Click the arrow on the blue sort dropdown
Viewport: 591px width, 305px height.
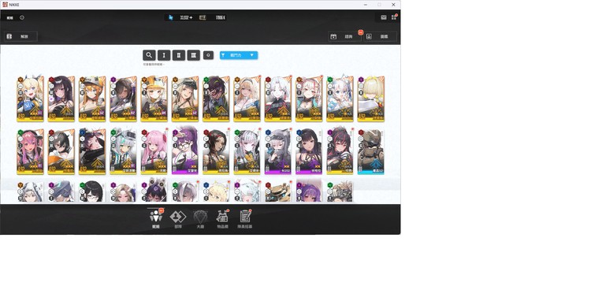click(252, 55)
